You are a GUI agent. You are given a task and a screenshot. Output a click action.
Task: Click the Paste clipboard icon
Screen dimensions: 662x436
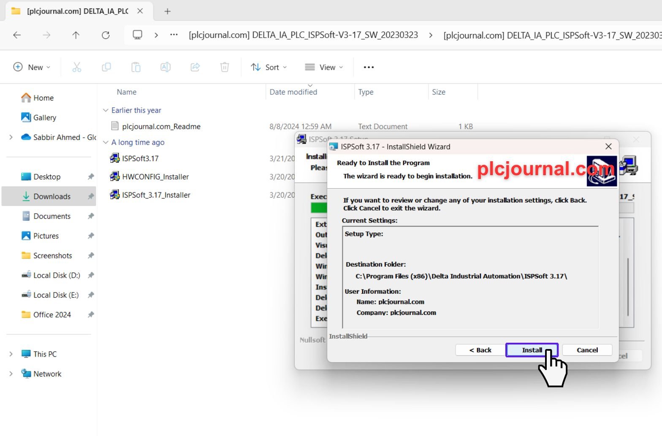(x=136, y=67)
